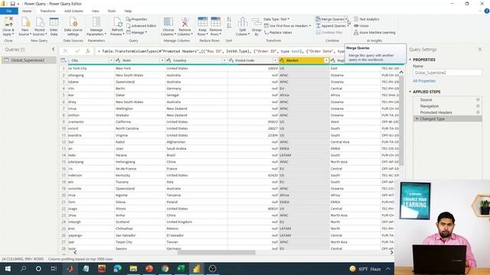Click Remove Rows icon

pos(216,22)
